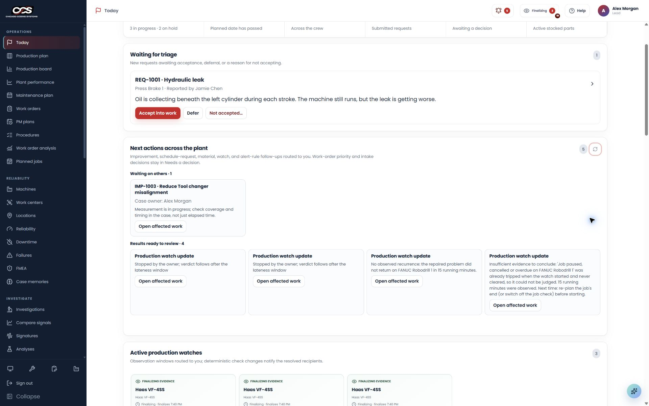Open the Help button

coord(577,11)
